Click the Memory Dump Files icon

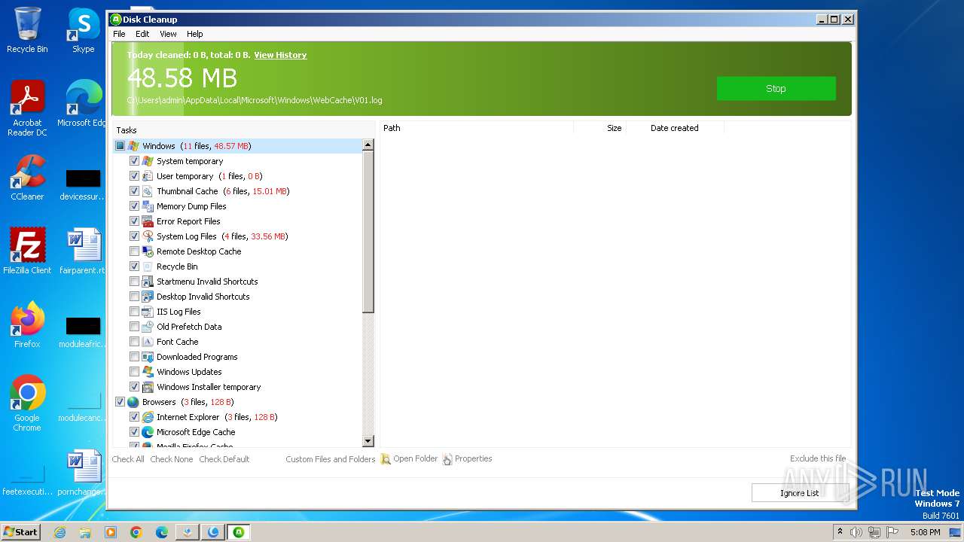[148, 206]
